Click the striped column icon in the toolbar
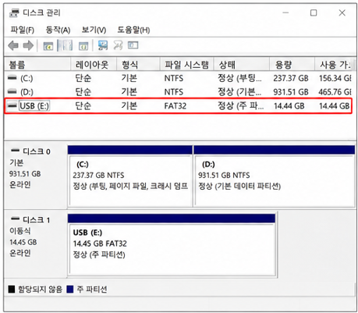This screenshot has width=358, height=313. coord(65,46)
